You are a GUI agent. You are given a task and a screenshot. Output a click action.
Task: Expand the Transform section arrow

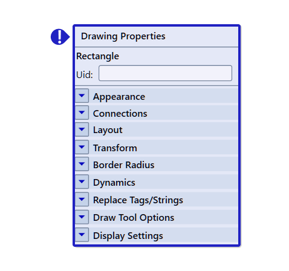click(82, 147)
